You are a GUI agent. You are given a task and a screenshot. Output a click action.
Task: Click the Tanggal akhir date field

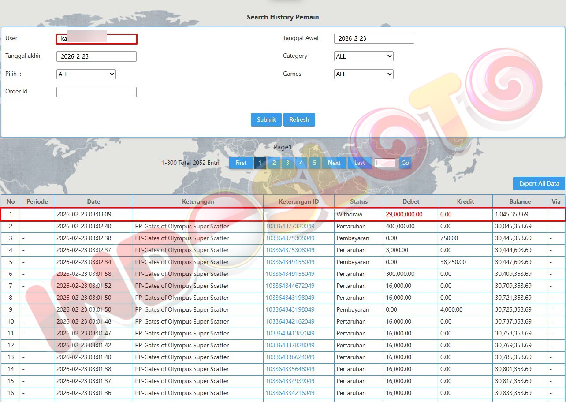97,56
